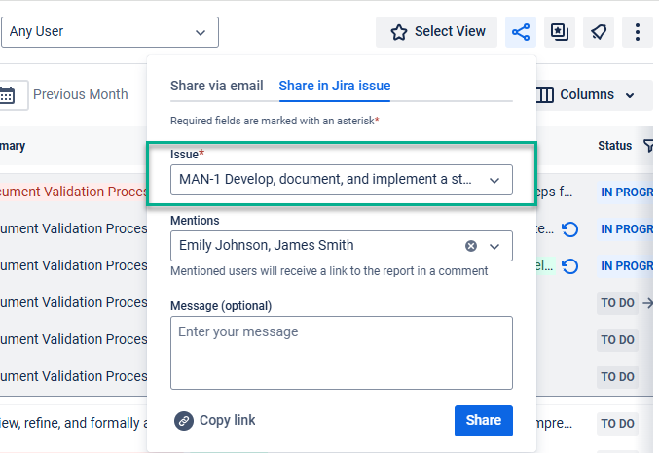Click the pin icon in the toolbar
The image size is (659, 453).
[598, 32]
